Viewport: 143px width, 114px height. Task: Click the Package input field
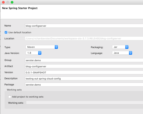click(x=84, y=85)
